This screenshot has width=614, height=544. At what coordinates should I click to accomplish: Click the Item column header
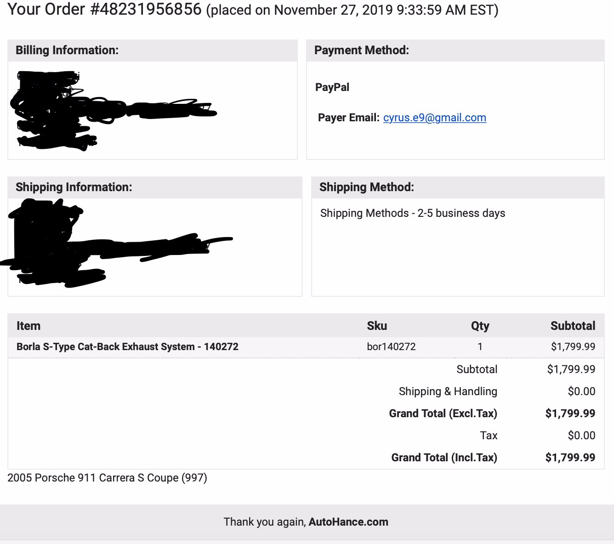coord(28,326)
